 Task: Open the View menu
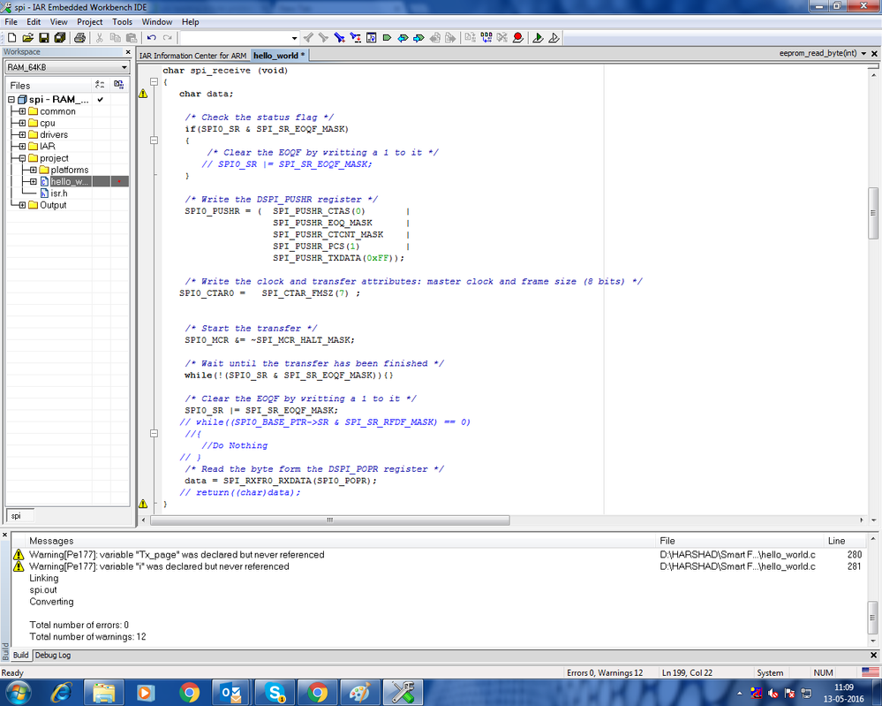coord(58,22)
